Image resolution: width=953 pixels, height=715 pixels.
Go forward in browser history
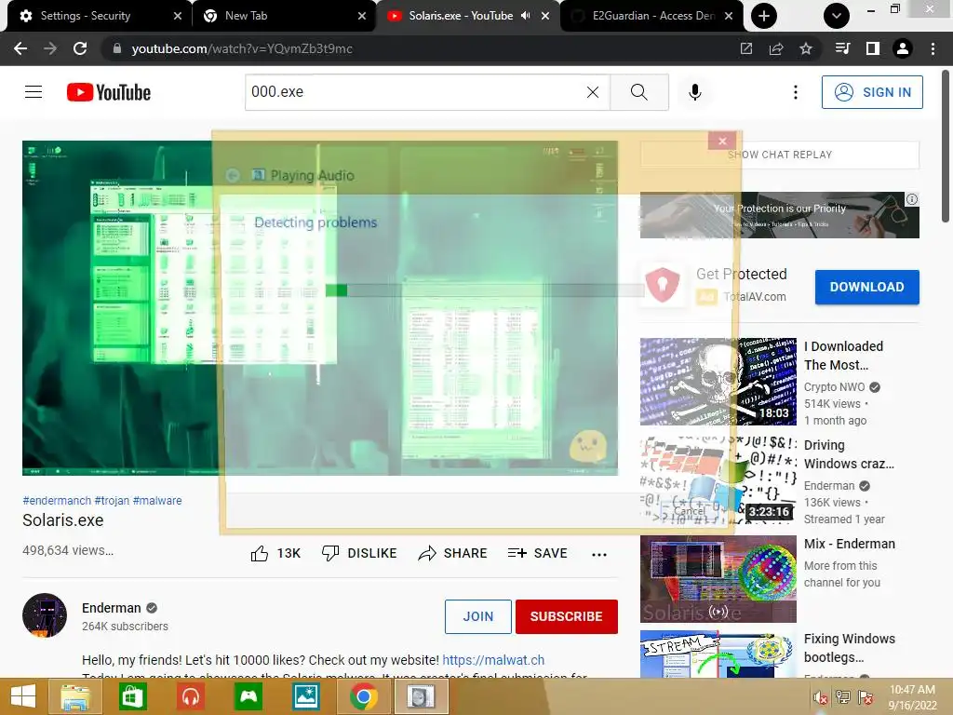click(50, 48)
